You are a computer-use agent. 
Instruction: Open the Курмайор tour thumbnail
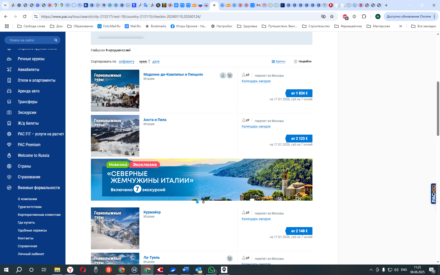point(115,228)
